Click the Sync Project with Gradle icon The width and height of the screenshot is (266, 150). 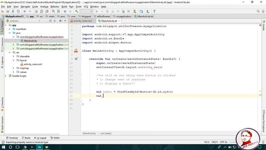pos(13,11)
